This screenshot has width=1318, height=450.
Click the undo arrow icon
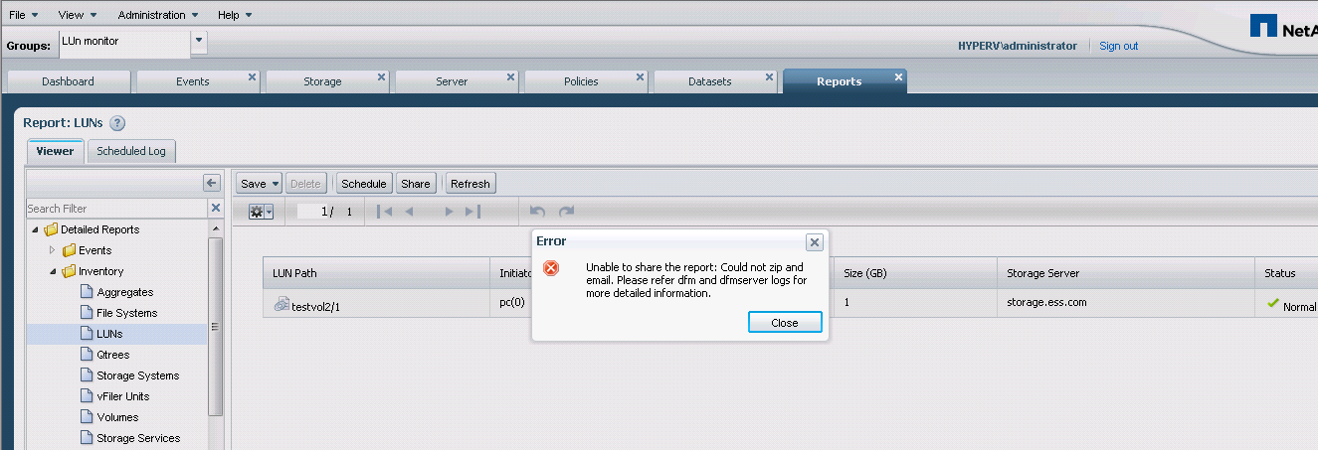pos(537,212)
